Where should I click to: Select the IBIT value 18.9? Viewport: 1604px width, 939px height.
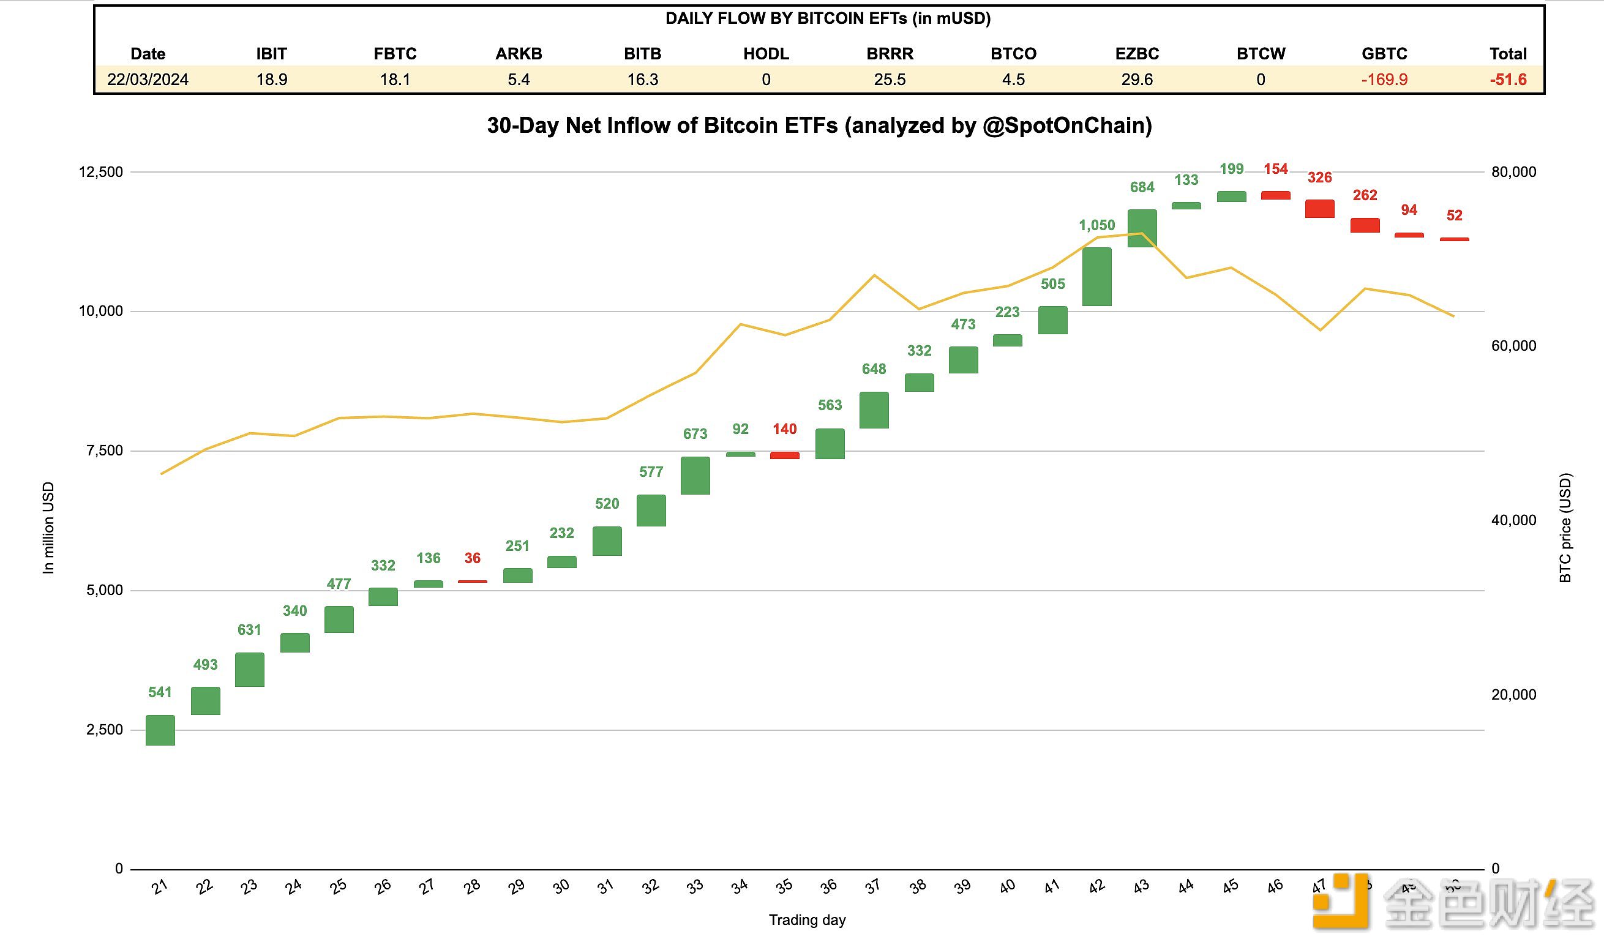(x=272, y=80)
